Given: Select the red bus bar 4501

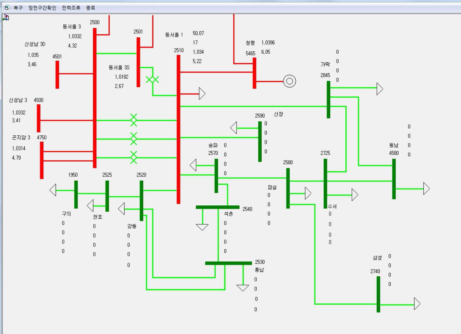Looking at the screenshot, I should 57,75.
